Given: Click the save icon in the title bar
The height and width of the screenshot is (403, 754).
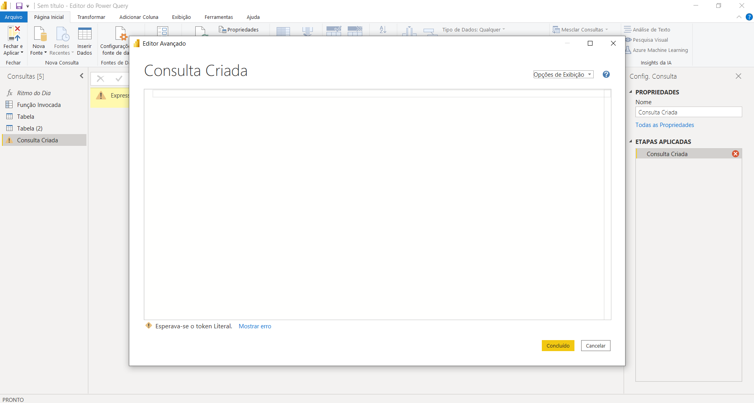Looking at the screenshot, I should pos(18,6).
